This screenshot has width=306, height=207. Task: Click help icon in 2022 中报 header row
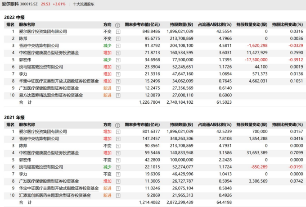click(118, 25)
